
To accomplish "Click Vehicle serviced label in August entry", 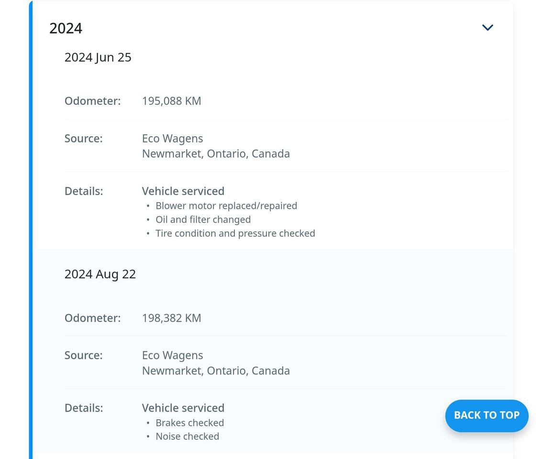I will 183,408.
